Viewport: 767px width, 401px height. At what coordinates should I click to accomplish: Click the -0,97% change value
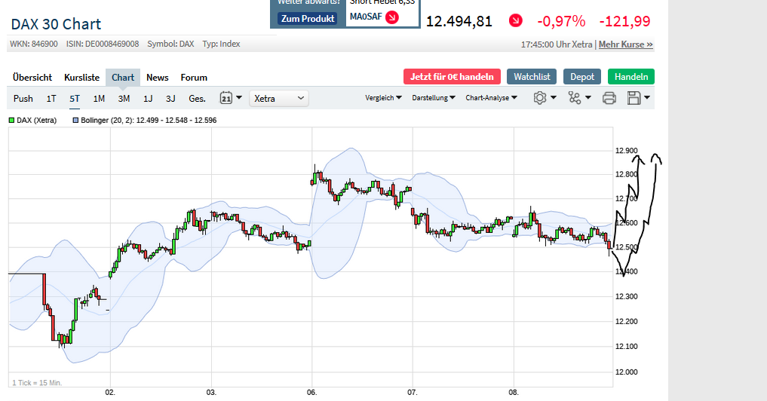tap(561, 21)
